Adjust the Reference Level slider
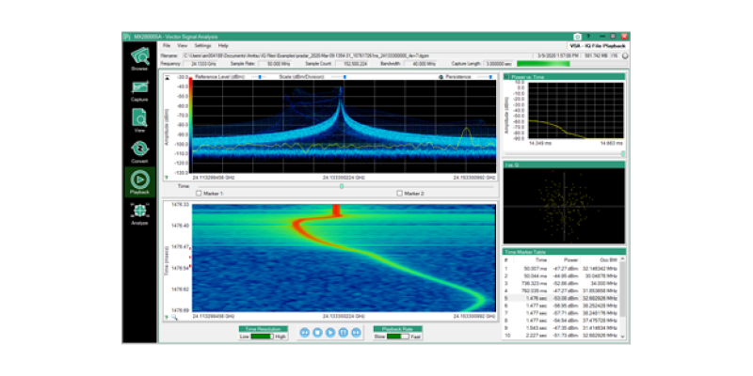The height and width of the screenshot is (376, 753). 260,77
